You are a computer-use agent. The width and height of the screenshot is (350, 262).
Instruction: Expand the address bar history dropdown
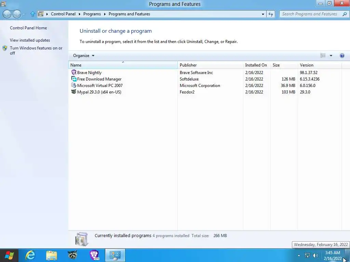pos(263,14)
